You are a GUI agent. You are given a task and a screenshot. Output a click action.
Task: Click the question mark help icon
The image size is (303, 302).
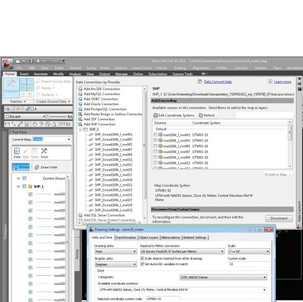tap(200, 82)
